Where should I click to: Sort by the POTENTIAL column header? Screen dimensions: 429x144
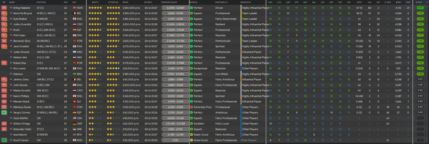(113, 2)
